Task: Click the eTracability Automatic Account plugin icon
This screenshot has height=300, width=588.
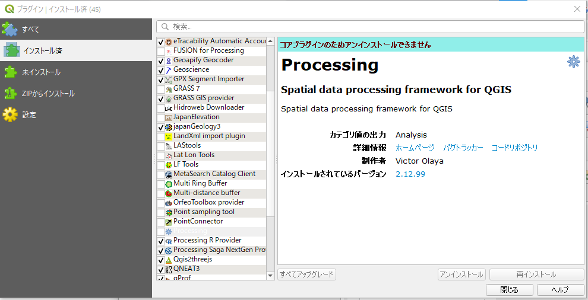Action: 169,42
